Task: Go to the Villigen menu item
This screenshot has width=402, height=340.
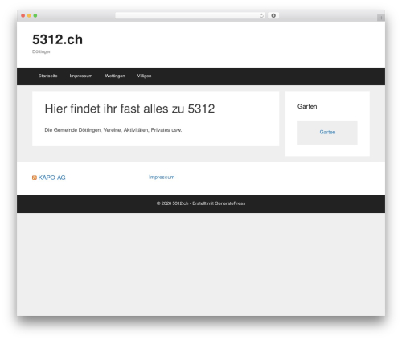Action: click(x=144, y=76)
